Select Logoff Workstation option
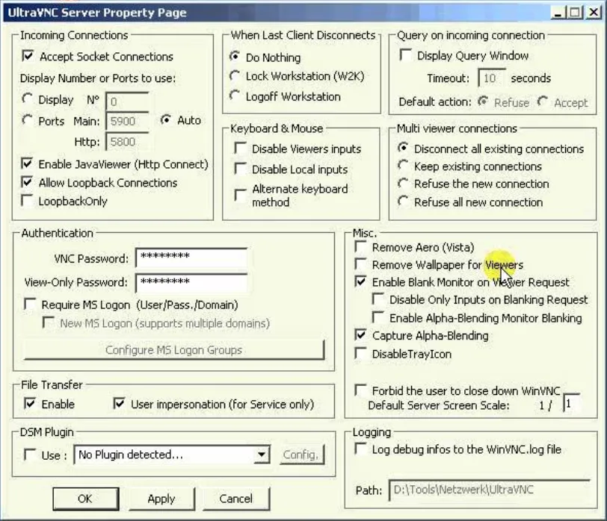The image size is (607, 521). 235,95
